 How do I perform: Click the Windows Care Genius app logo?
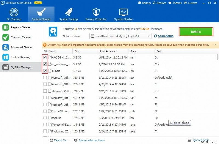2,3
